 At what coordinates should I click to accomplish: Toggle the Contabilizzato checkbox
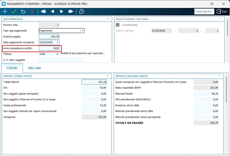coord(118,25)
